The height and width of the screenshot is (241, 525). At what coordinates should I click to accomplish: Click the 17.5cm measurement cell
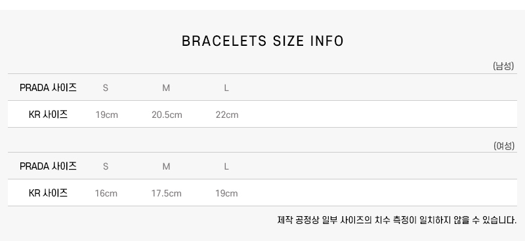click(167, 193)
